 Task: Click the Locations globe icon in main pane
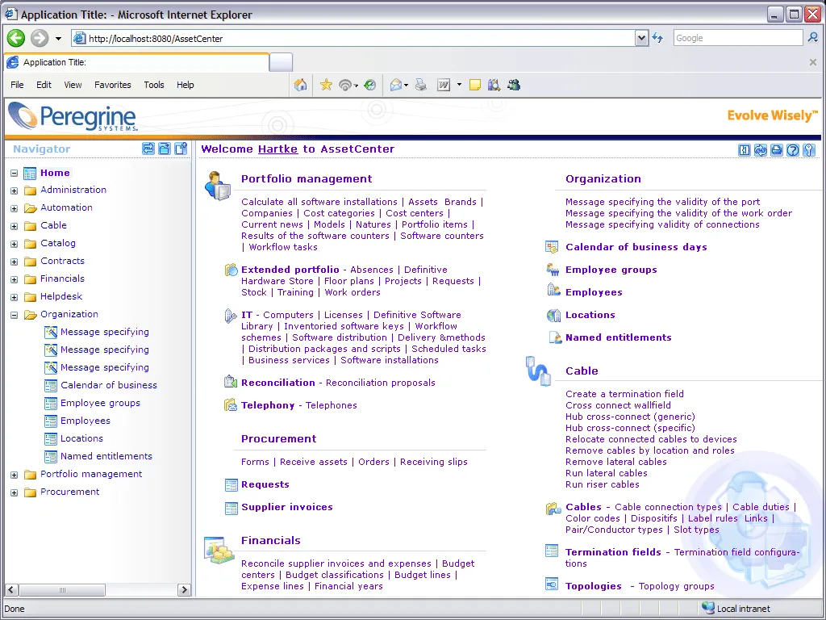click(553, 316)
